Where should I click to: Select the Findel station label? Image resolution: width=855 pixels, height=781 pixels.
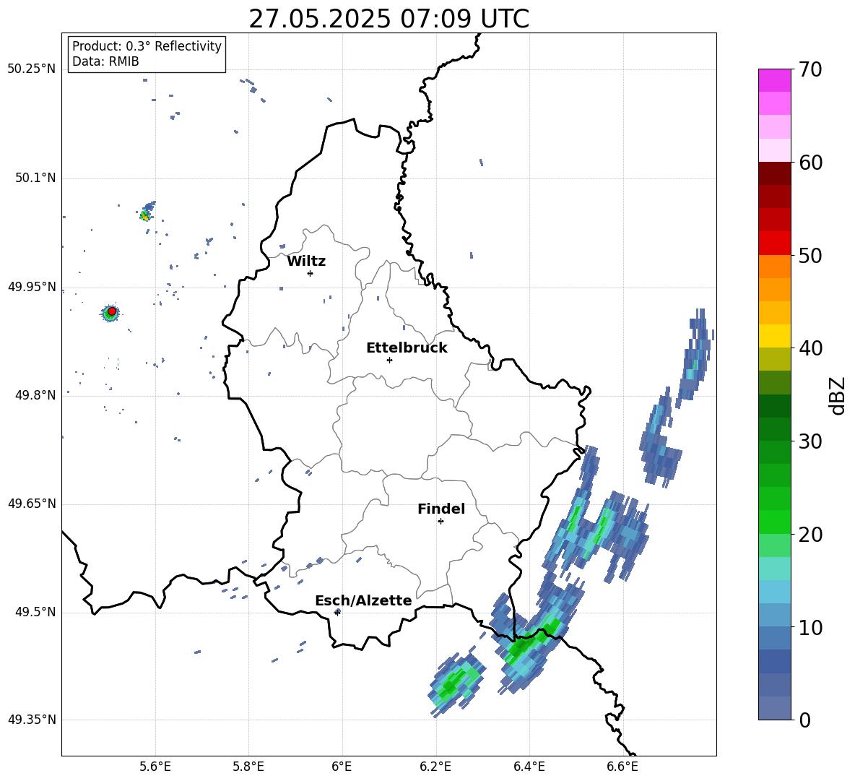[441, 509]
